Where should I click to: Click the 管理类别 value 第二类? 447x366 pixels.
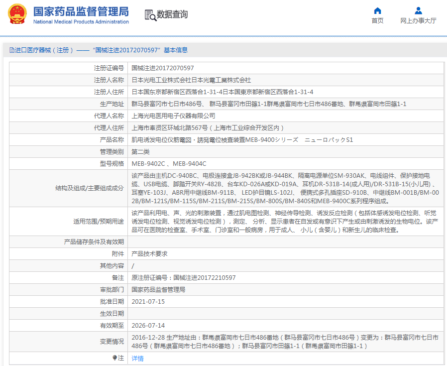tap(140, 152)
